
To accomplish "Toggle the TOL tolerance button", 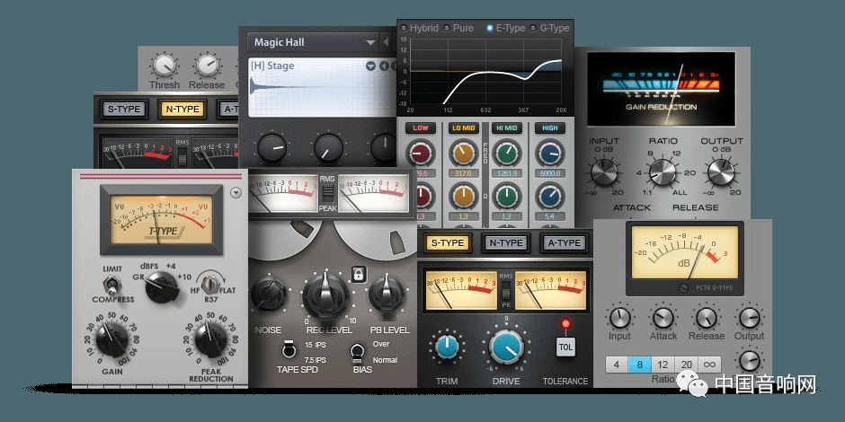I will click(565, 347).
